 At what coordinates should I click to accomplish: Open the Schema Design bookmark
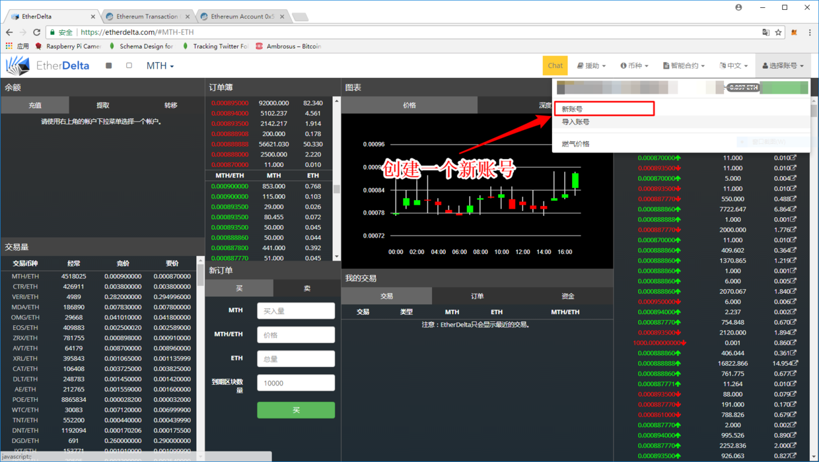(x=140, y=46)
